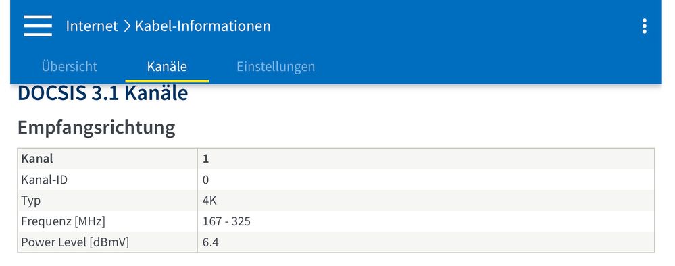Viewport: 675px width, 266px height.
Task: Click the DOCSIS 3.1 Kanäle heading
Action: pos(103,93)
